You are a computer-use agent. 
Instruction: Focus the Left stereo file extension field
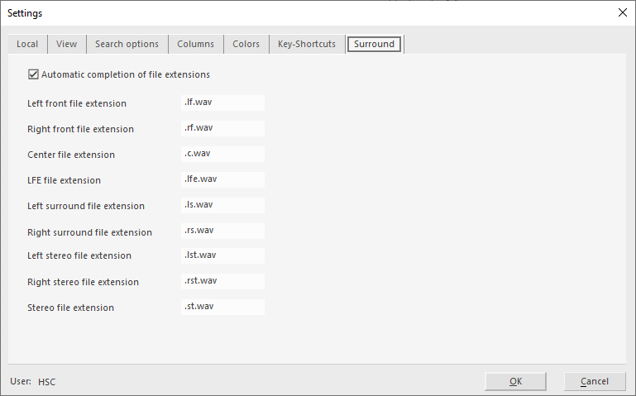(222, 255)
